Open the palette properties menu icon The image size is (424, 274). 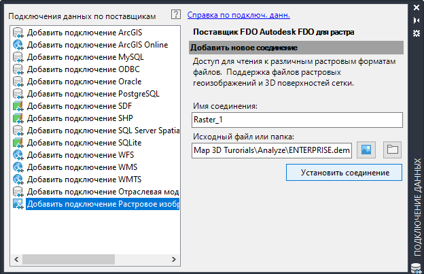(417, 33)
